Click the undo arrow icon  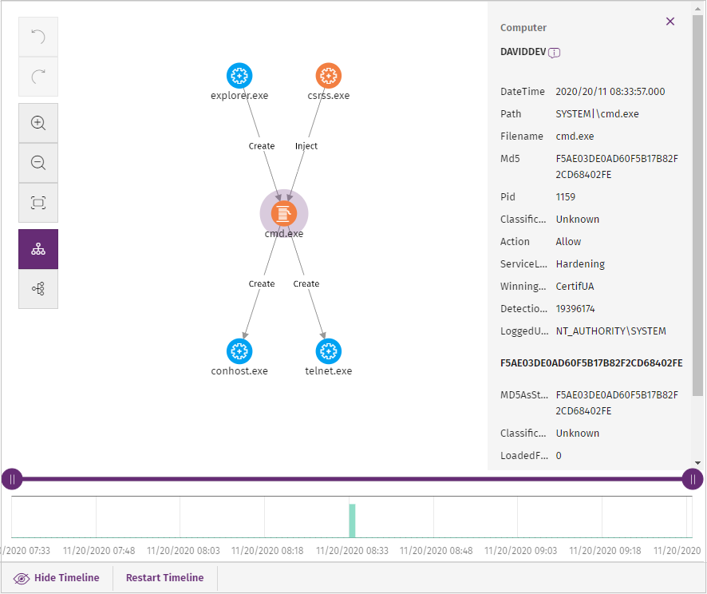point(38,36)
